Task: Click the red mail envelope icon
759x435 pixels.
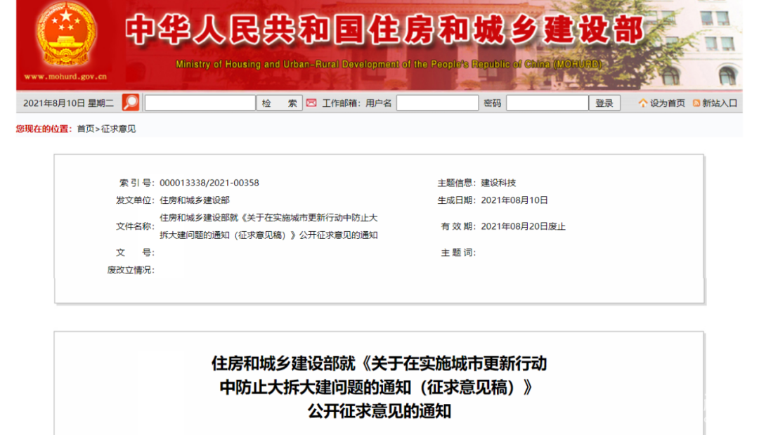Action: point(311,103)
